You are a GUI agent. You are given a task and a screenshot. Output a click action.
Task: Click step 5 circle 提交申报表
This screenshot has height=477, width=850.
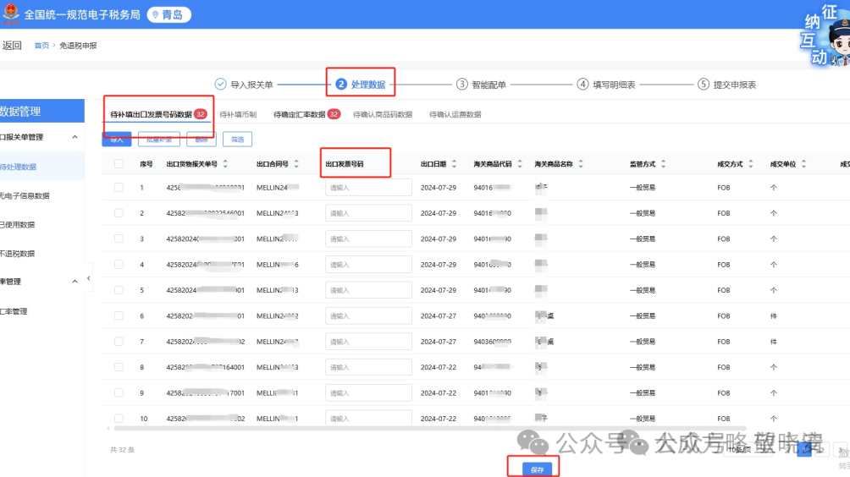click(x=704, y=84)
